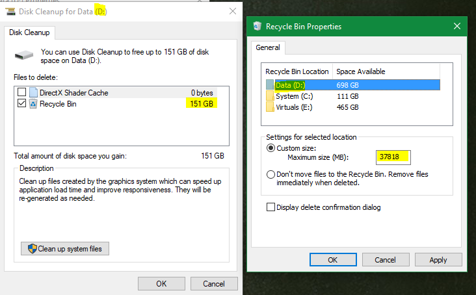Viewport: 476px width, 295px height.
Task: Select the System (C:) location row
Action: tap(352, 96)
